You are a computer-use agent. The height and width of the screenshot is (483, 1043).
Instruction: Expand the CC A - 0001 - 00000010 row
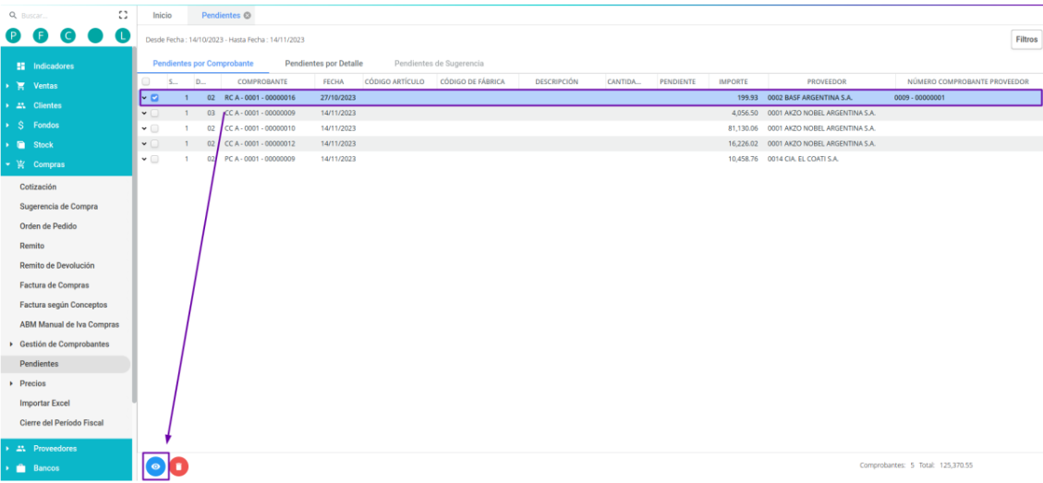coord(144,128)
